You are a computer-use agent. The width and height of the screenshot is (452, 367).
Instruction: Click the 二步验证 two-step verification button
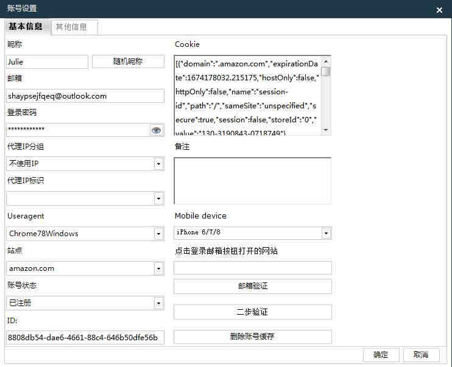pyautogui.click(x=252, y=312)
